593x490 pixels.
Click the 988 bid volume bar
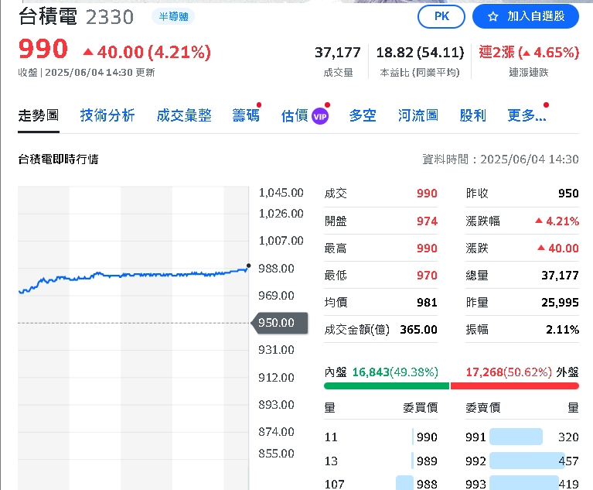click(x=404, y=483)
